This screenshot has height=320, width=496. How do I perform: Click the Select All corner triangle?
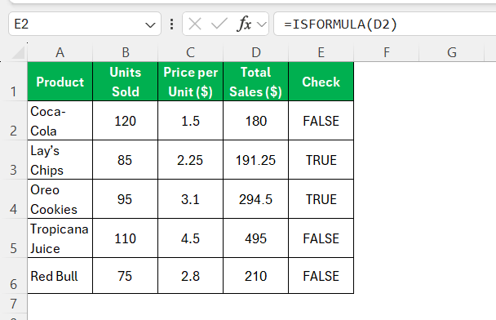click(19, 53)
